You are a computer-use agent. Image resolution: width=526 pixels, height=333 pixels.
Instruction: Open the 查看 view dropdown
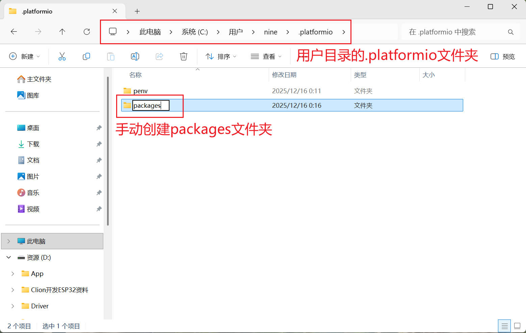266,56
